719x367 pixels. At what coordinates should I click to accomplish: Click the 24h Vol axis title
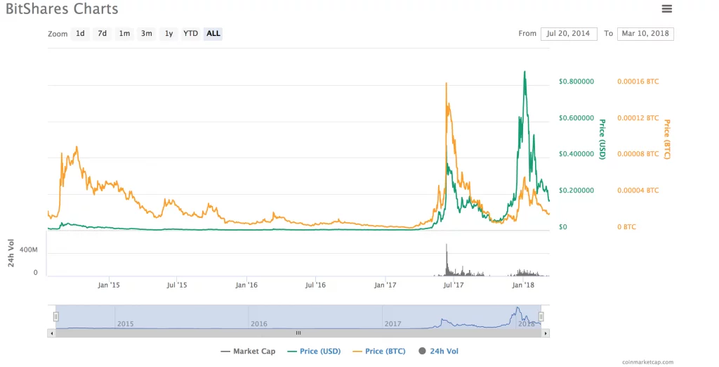11,253
